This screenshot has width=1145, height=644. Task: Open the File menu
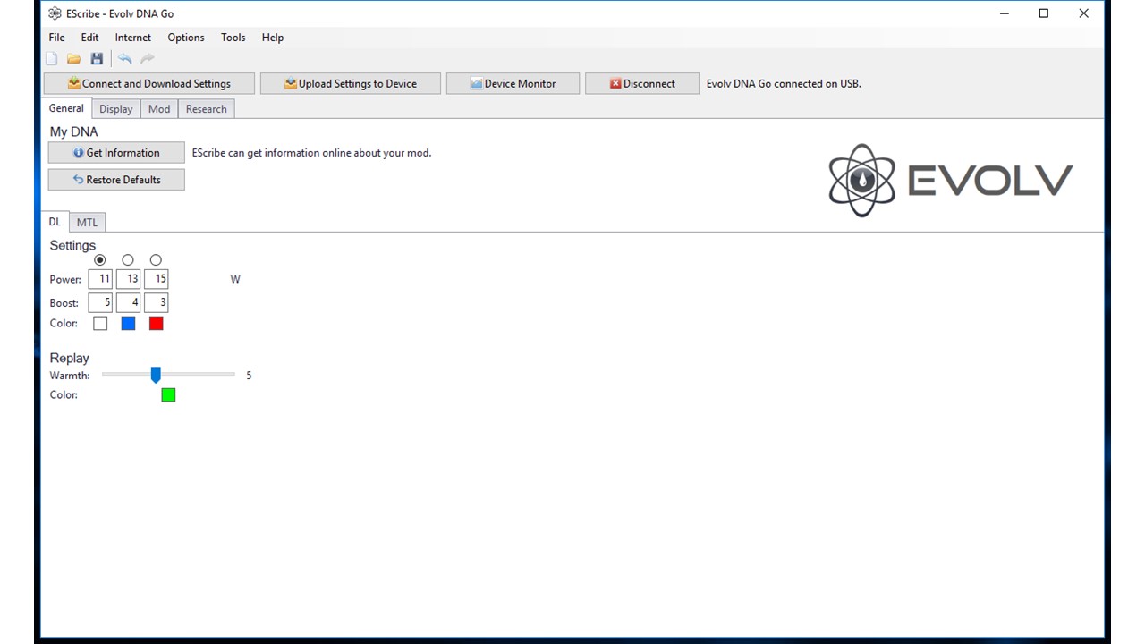tap(56, 38)
